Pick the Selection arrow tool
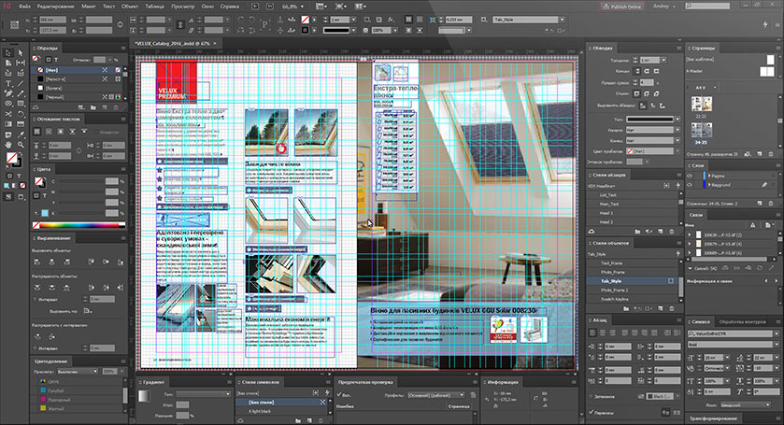The image size is (784, 425). [x=7, y=50]
